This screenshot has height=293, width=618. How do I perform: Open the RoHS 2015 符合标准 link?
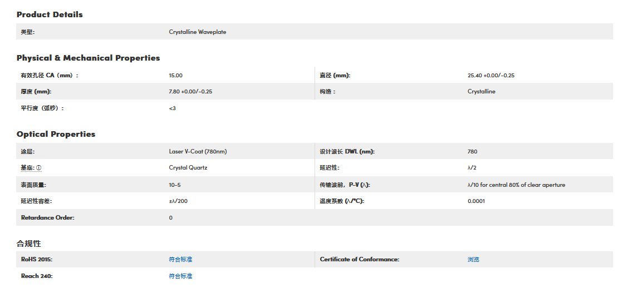point(180,260)
